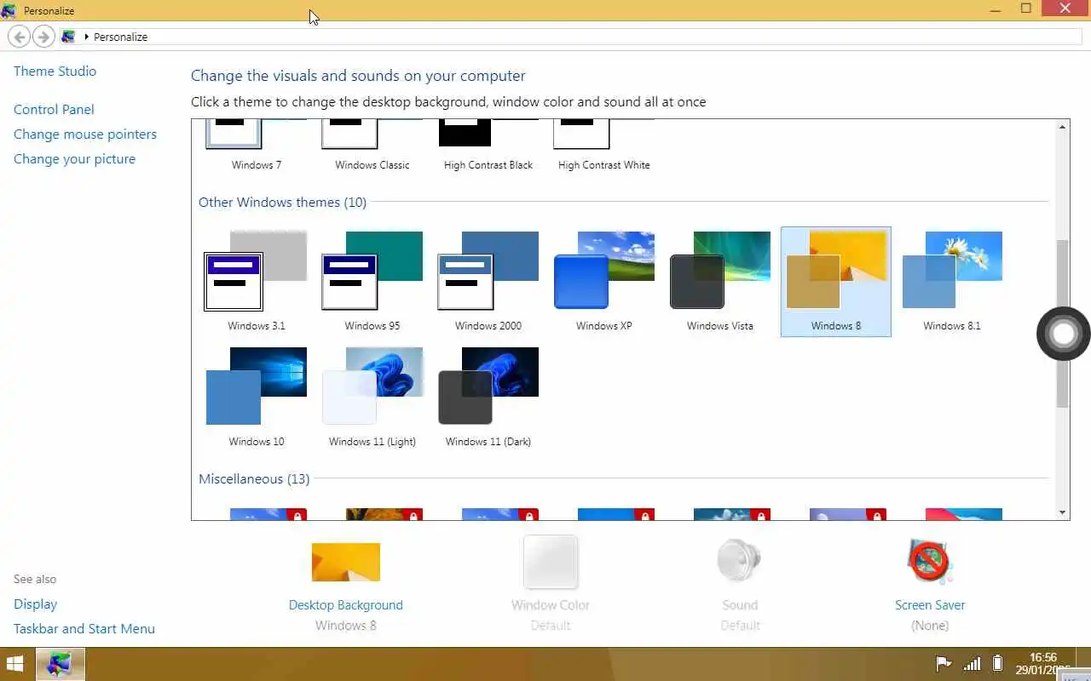
Task: Click the Miscellaneous (13) group header
Action: tap(254, 478)
